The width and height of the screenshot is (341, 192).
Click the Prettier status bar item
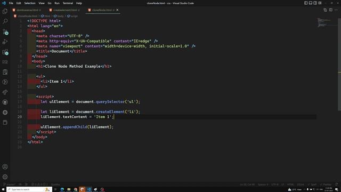[x=326, y=185]
